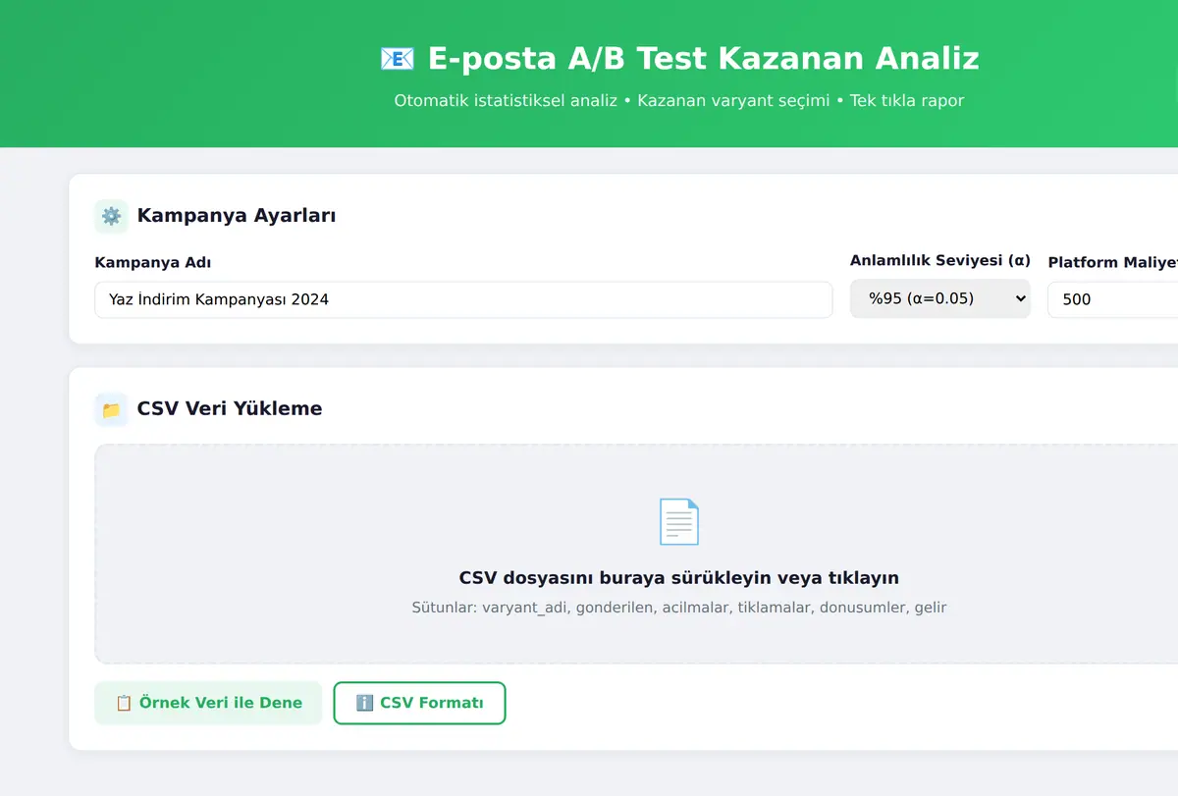The height and width of the screenshot is (796, 1178).
Task: Click the Anlamlılık Seviyesi (α) label
Action: (940, 261)
